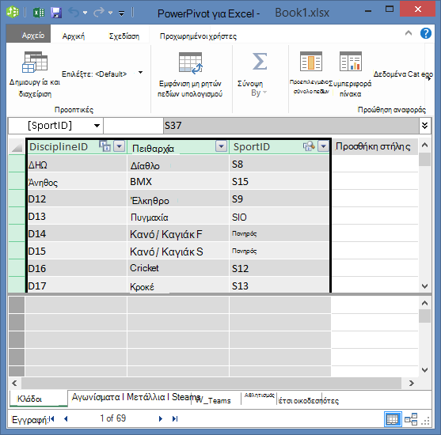Click Προεπιλεγμένο σύνολο πεδίων icon
Image resolution: width=441 pixels, height=435 pixels.
(311, 61)
